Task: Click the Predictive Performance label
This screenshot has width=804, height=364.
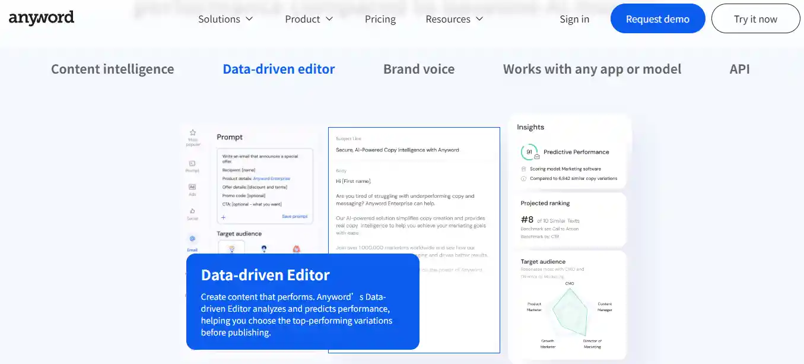Action: pos(576,152)
